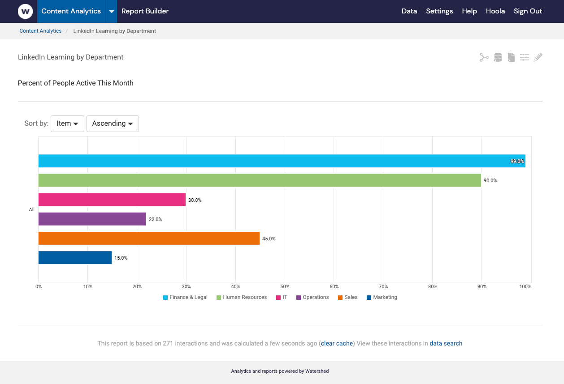
Task: Open the Data menu
Action: [409, 11]
